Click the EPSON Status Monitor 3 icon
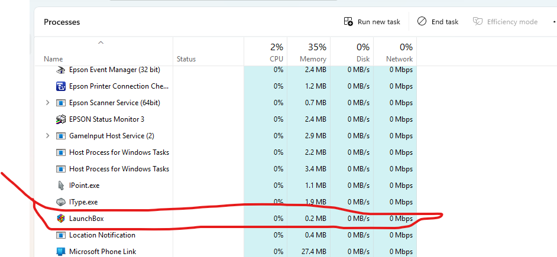 pyautogui.click(x=61, y=119)
